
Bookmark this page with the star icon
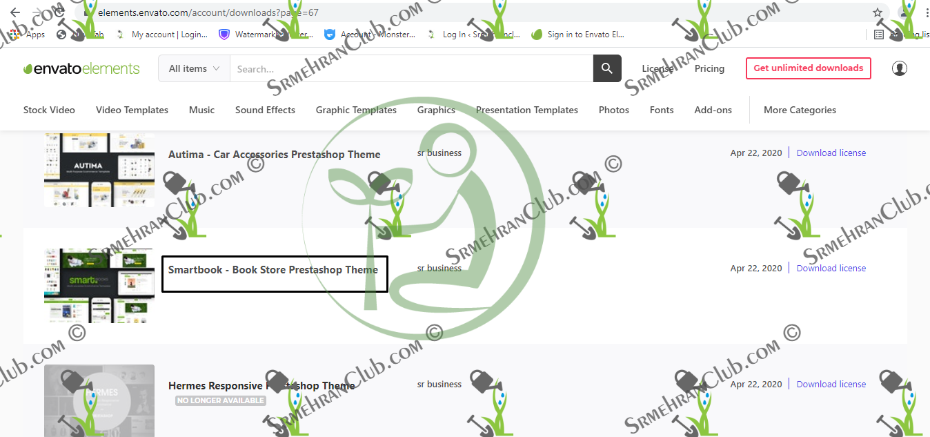878,12
